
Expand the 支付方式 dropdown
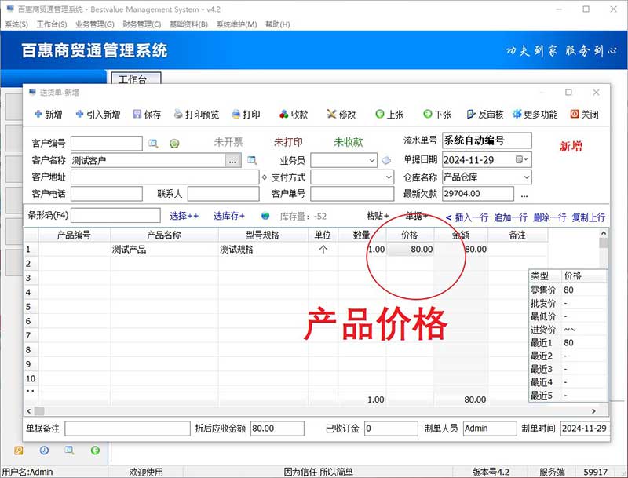click(x=389, y=177)
